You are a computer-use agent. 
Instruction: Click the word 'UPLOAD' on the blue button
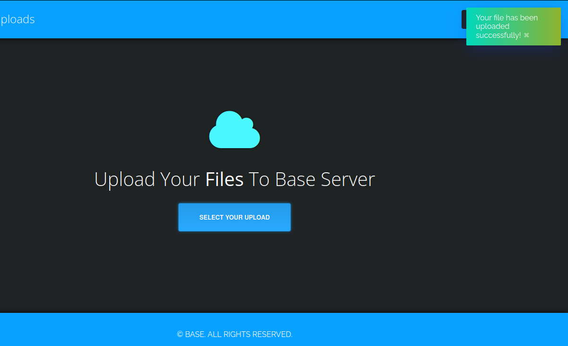tap(257, 218)
